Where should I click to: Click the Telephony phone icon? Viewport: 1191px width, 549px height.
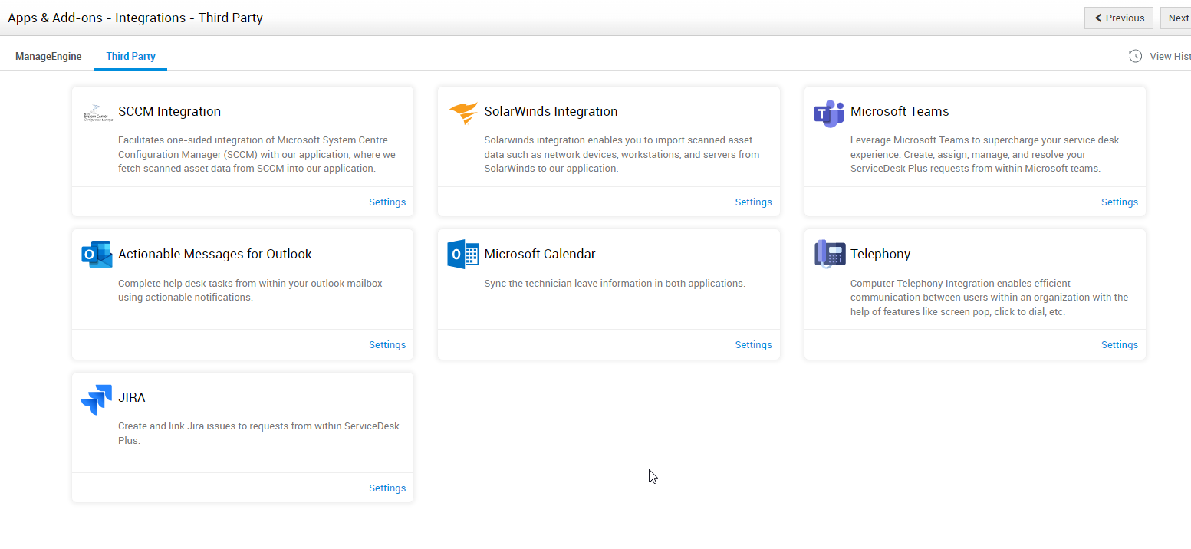coord(830,254)
